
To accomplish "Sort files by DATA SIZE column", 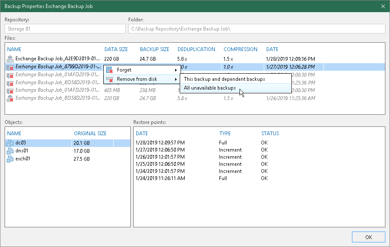I will point(116,49).
